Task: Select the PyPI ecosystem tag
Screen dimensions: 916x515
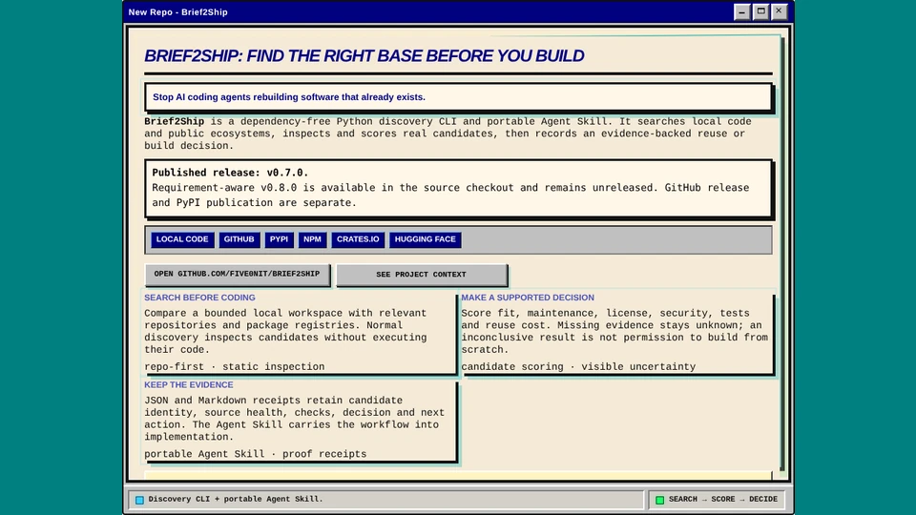Action: pos(280,239)
